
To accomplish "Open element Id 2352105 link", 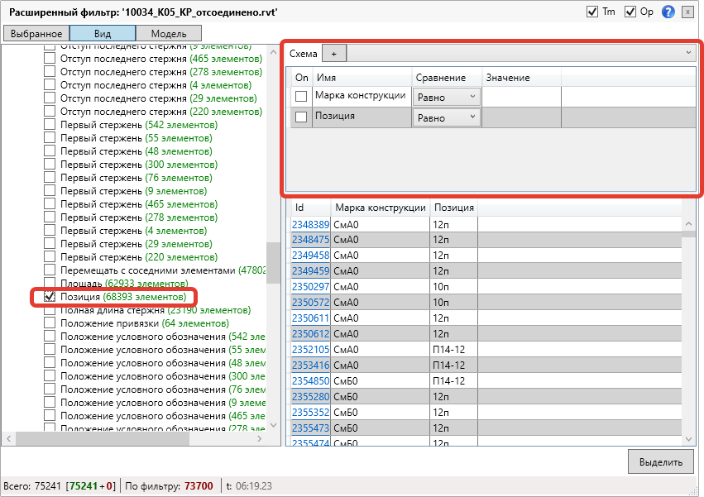I will point(310,349).
